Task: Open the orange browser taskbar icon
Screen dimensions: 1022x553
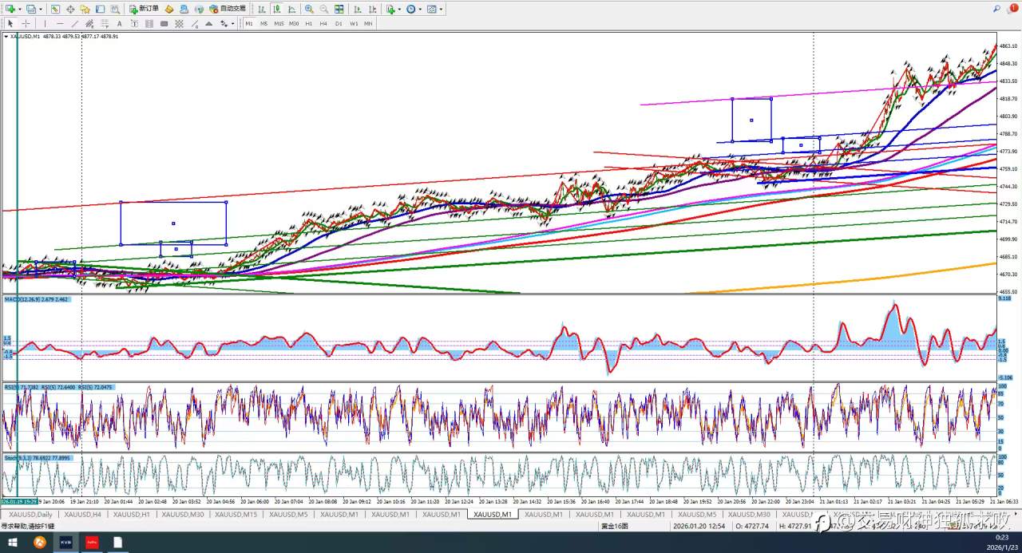Action: (x=39, y=543)
